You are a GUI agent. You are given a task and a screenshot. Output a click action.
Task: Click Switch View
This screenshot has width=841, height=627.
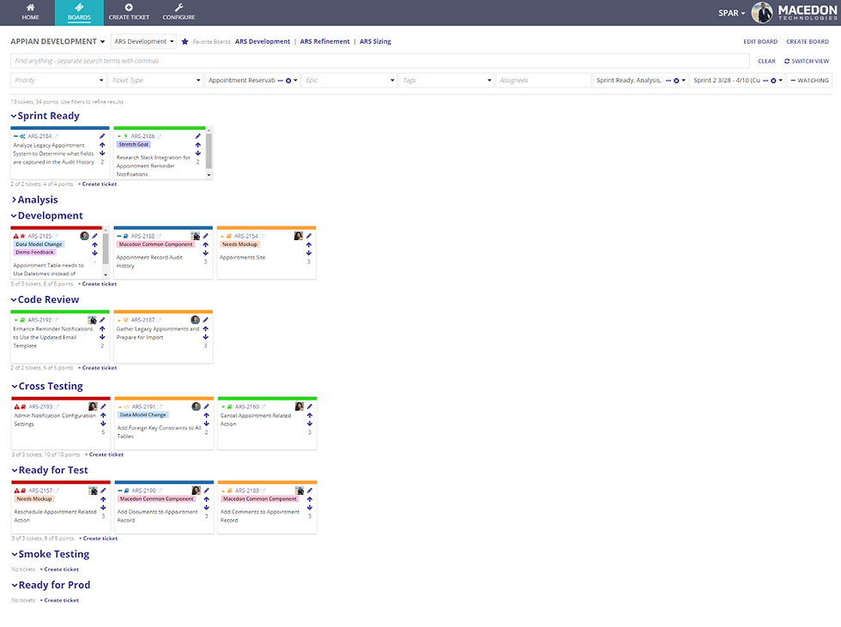click(x=807, y=61)
